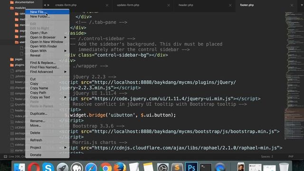Go to previous tab with left arrow

coord(45,5)
